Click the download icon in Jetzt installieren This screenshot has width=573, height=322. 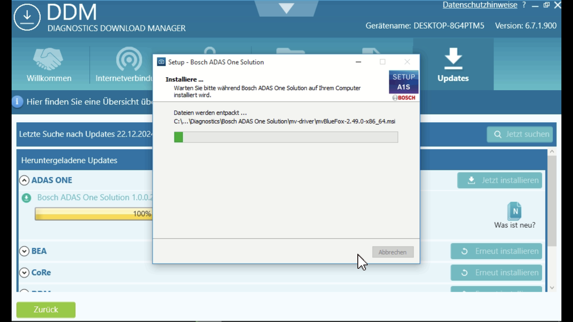coord(471,180)
